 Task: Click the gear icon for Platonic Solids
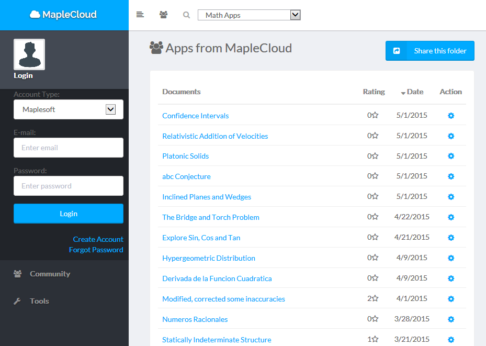(451, 156)
